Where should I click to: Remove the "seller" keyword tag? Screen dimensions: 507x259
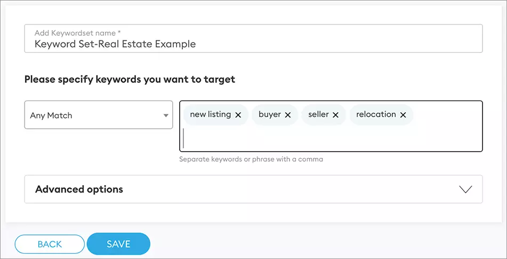[336, 115]
